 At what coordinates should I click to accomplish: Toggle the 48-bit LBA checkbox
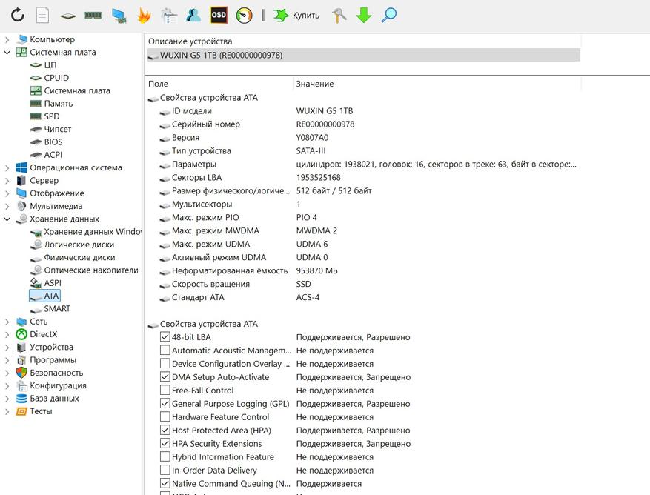tap(165, 336)
